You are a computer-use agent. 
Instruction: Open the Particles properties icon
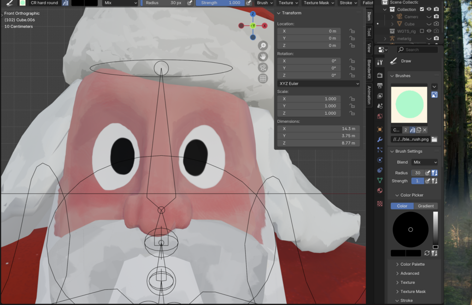[x=380, y=150]
